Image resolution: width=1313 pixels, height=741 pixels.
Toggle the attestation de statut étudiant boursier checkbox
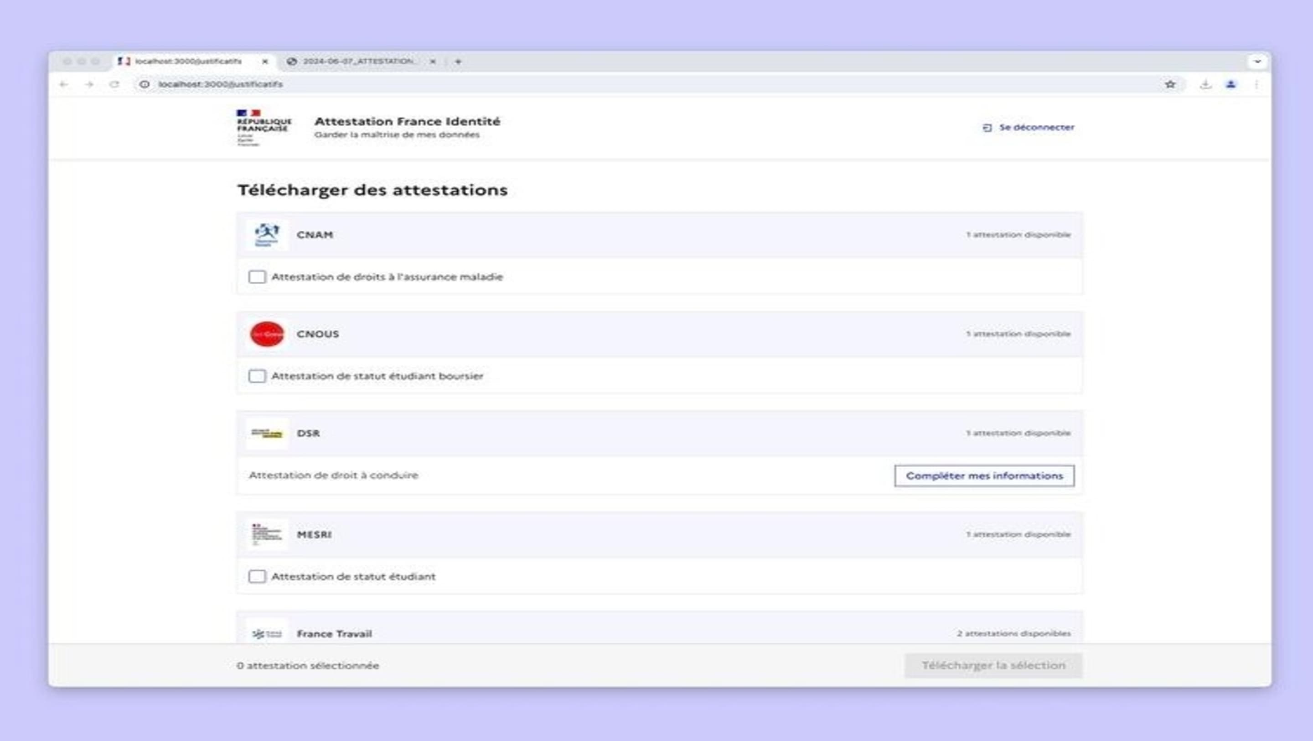pyautogui.click(x=257, y=375)
